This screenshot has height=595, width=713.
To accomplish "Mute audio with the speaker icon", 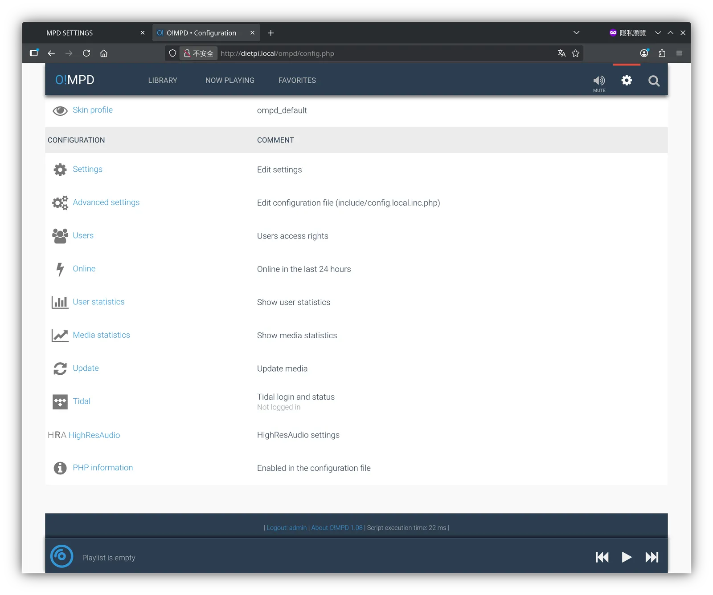I will (599, 81).
